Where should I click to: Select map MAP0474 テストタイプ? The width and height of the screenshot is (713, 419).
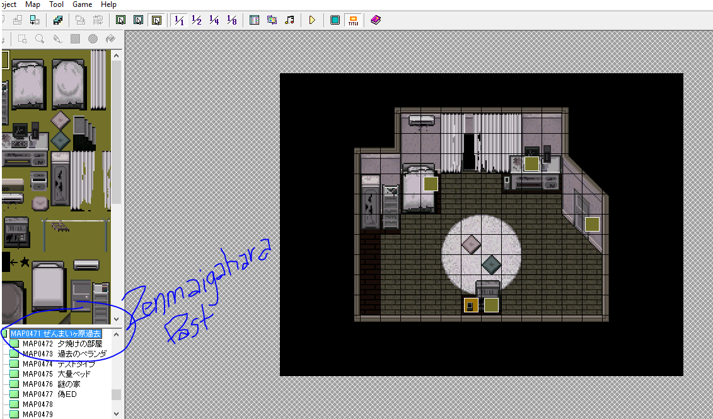[x=59, y=364]
